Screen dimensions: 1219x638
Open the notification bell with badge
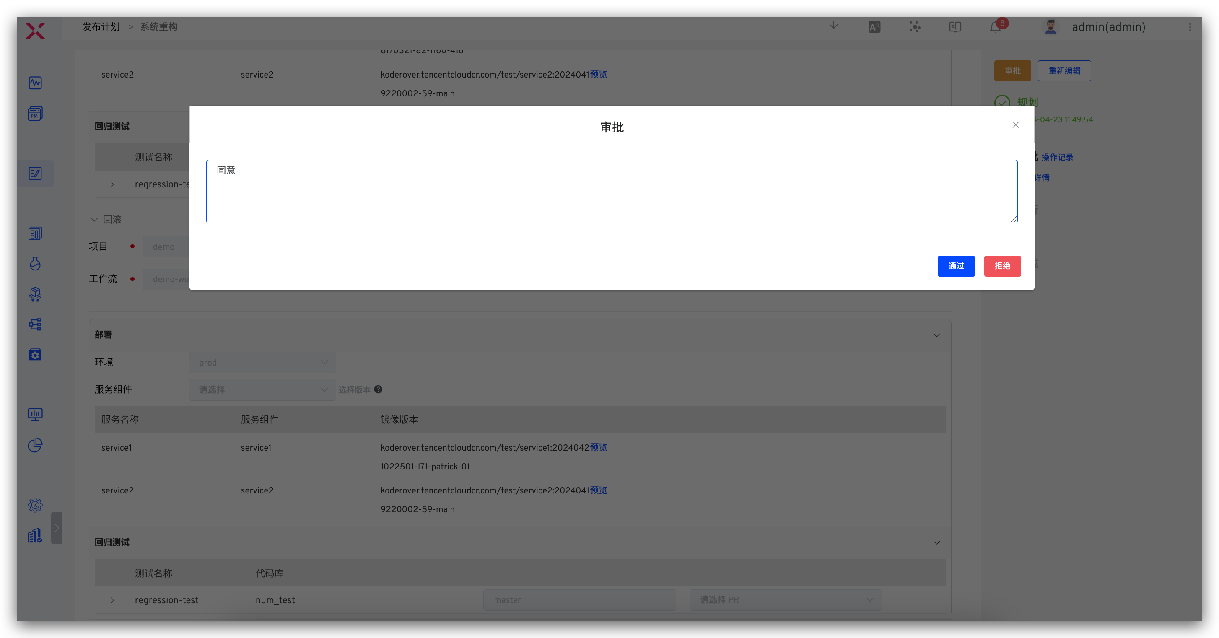click(996, 27)
